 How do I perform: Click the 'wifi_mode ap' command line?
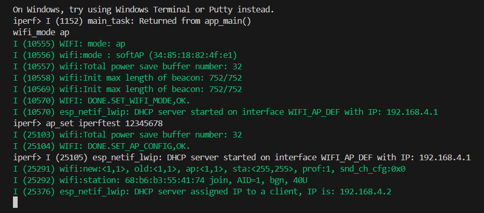40,32
